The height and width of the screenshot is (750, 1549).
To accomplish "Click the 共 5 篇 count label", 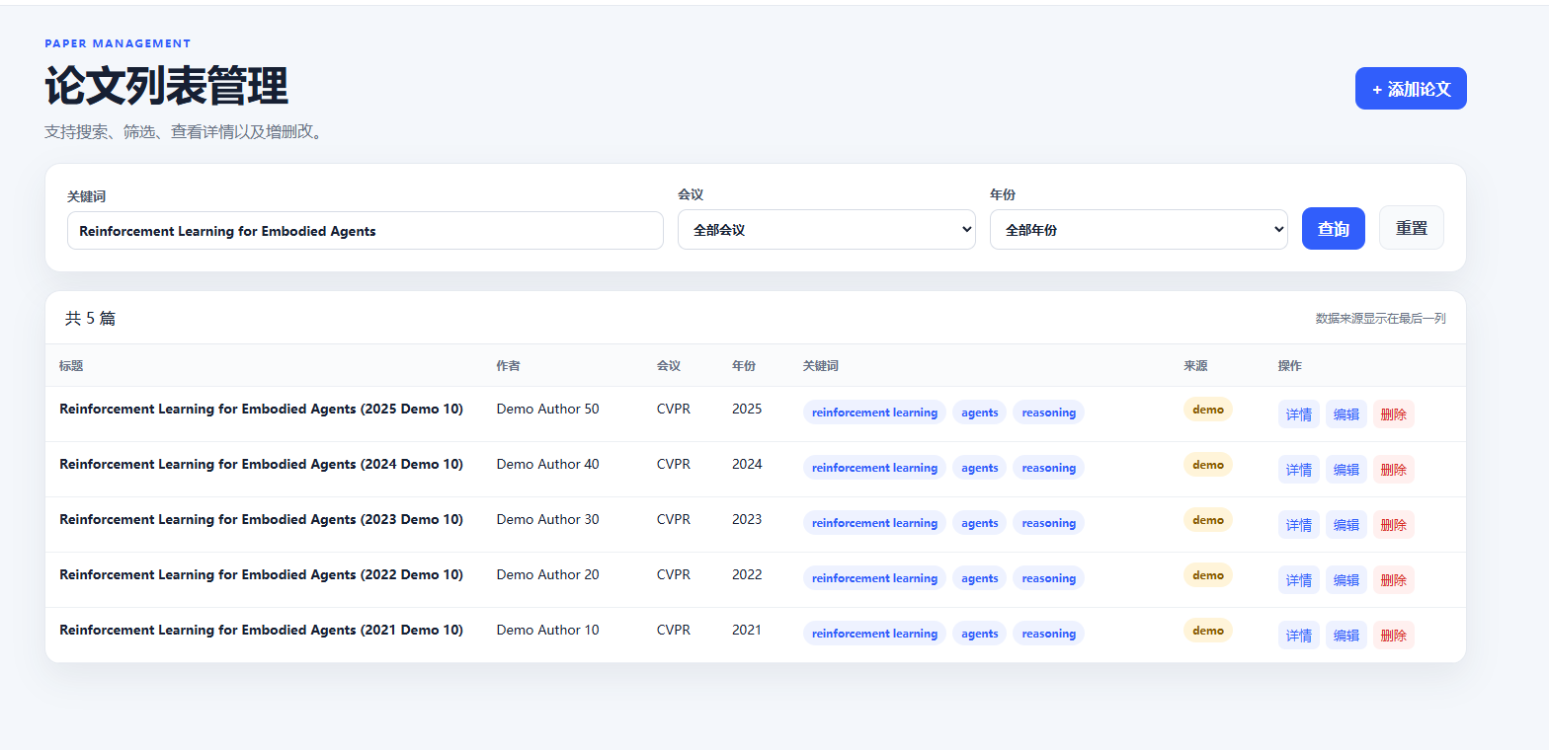I will pos(90,318).
